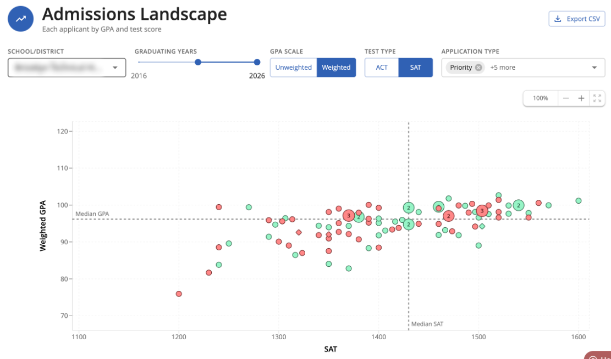Screen dimensions: 611x359
Task: Click the '+5 more' application types text
Action: [503, 68]
